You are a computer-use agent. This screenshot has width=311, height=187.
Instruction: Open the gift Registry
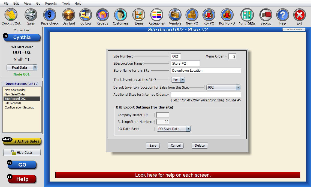point(102,17)
